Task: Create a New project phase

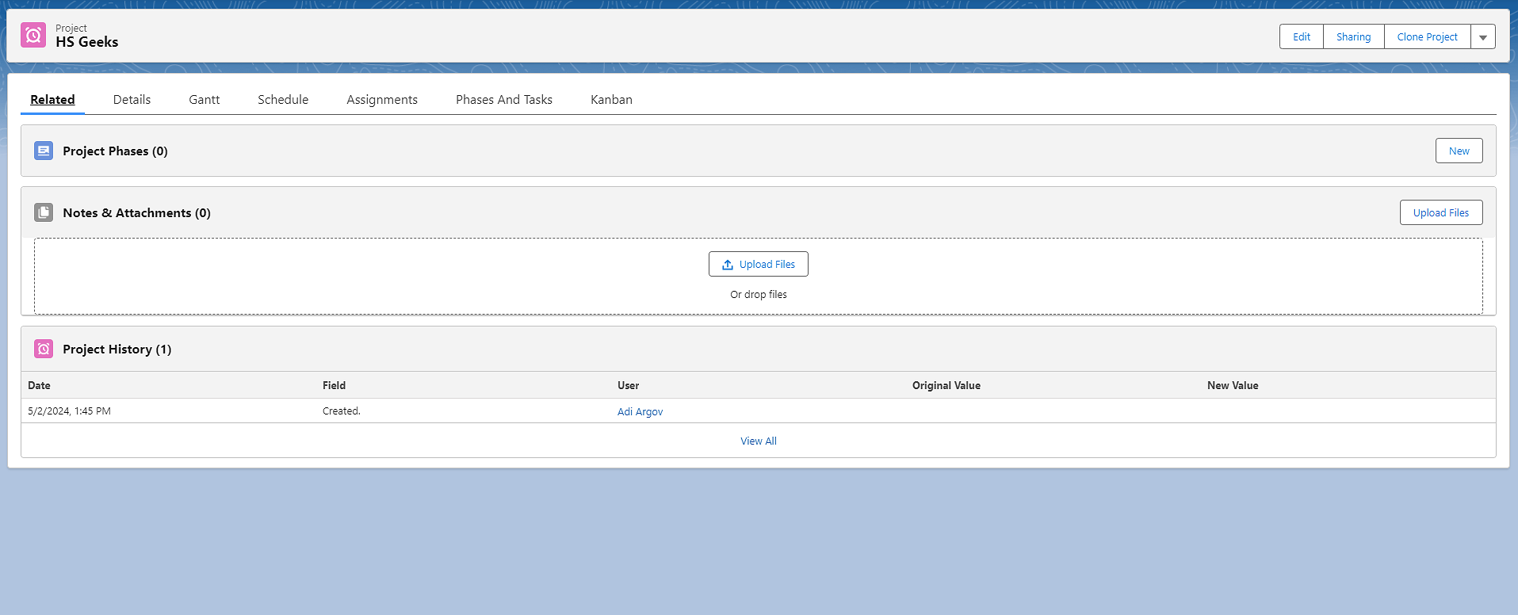Action: click(x=1459, y=151)
